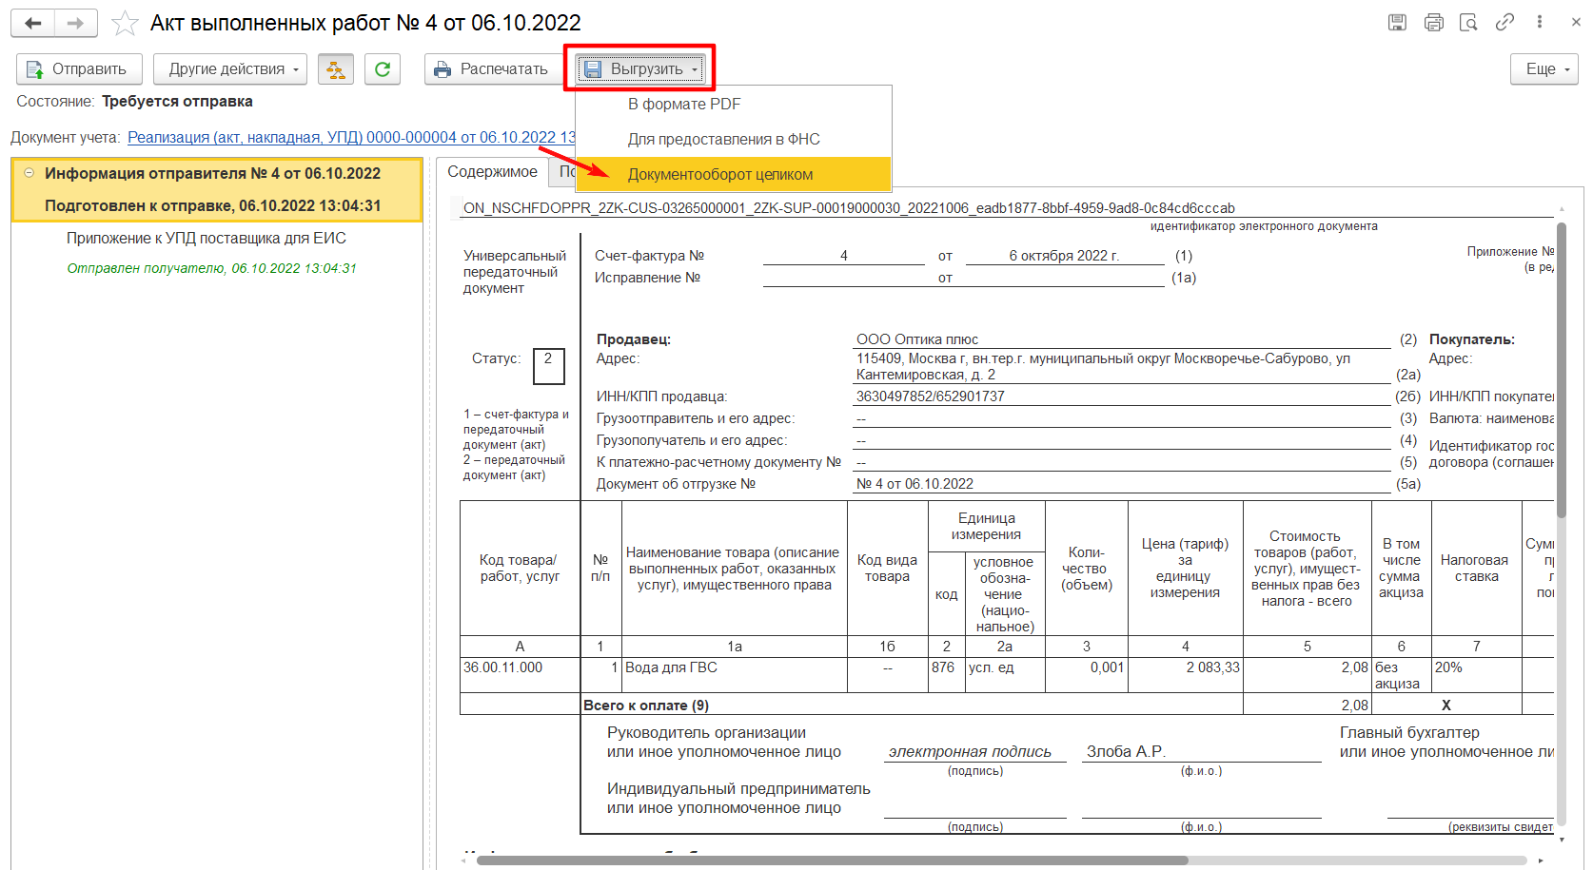This screenshot has height=870, width=1593.
Task: Click the tax rate cell 20%
Action: 1476,675
